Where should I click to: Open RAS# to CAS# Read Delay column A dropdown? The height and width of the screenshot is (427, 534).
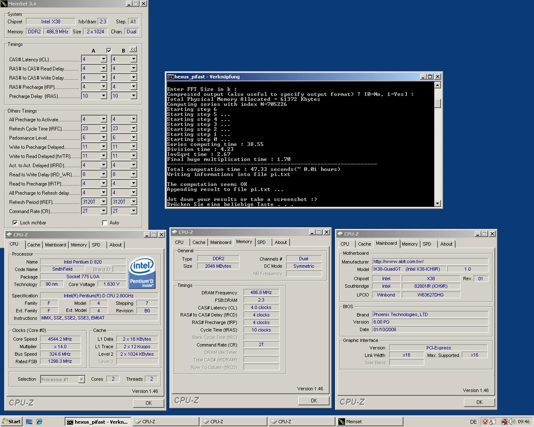coord(103,68)
